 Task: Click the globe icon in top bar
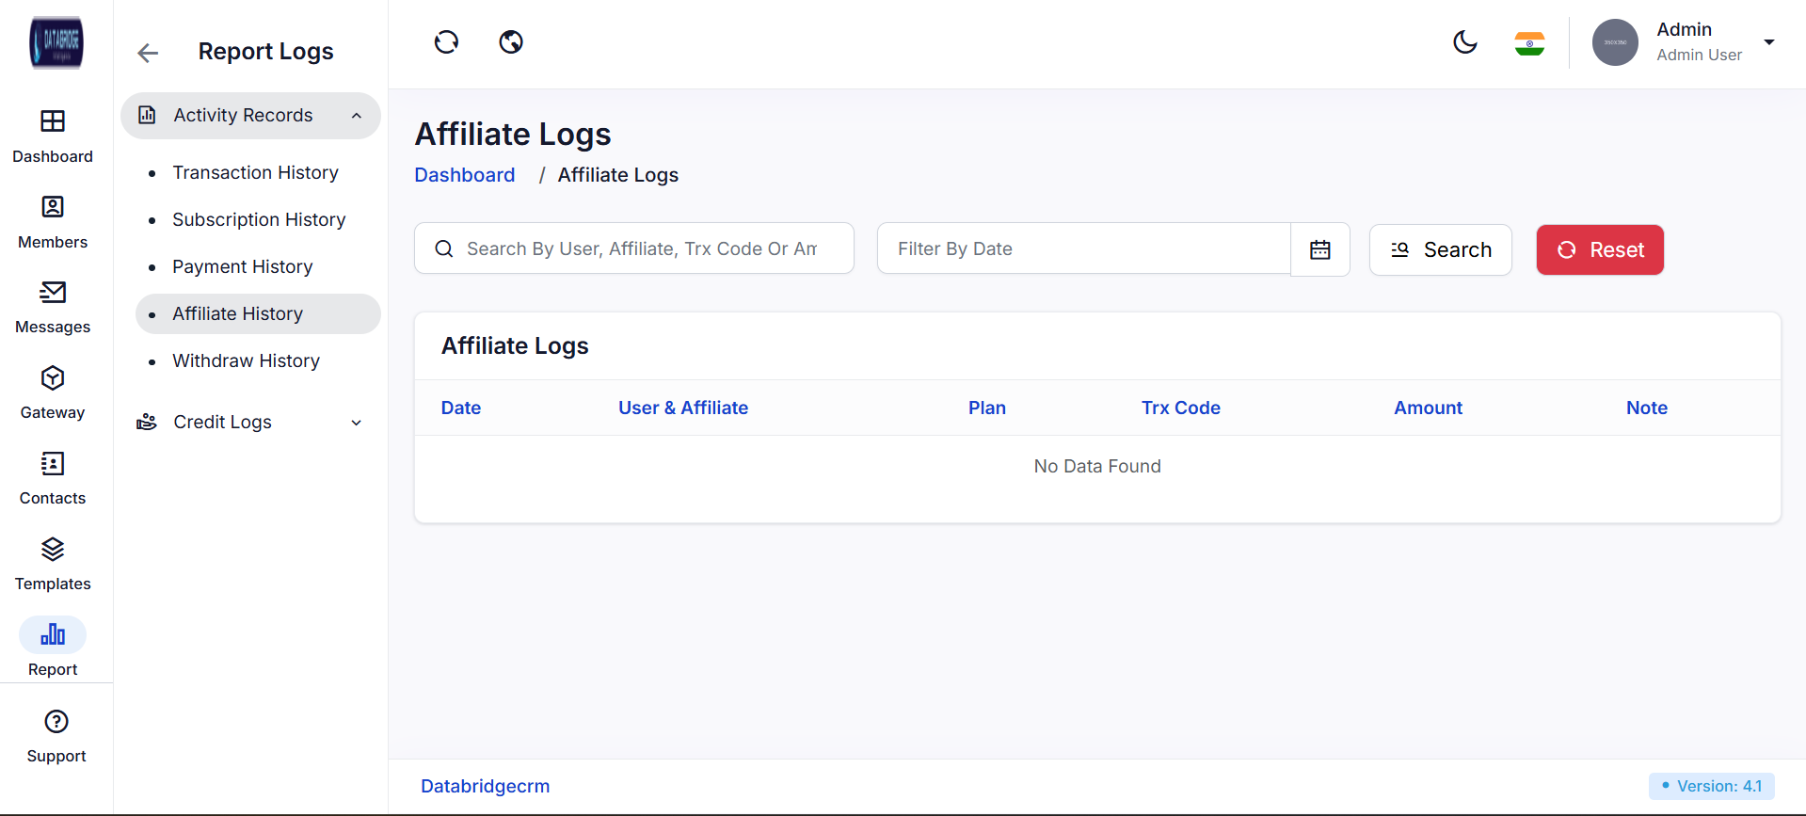pos(511,42)
